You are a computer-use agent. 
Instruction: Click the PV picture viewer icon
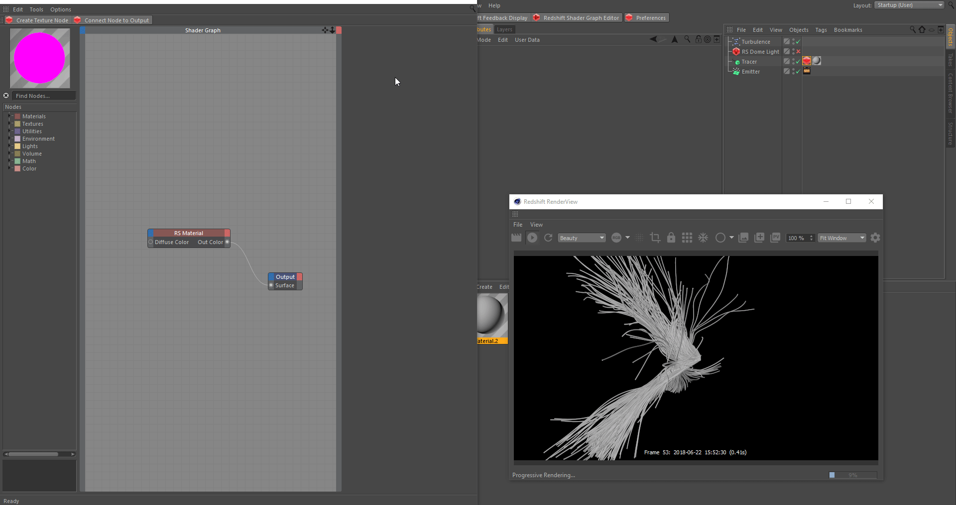[775, 238]
